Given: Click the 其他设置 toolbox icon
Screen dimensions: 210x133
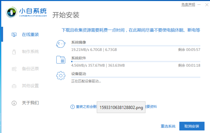Looking at the screenshot, I should [x=14, y=86].
